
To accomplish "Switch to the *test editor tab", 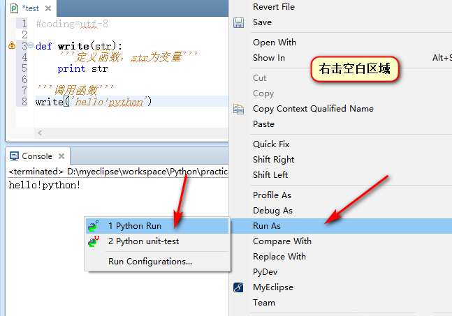I will click(31, 8).
